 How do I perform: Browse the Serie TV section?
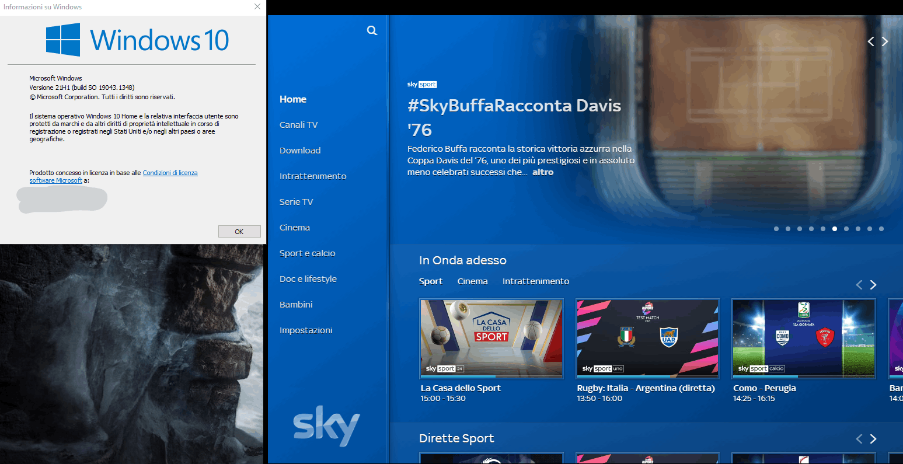tap(297, 202)
